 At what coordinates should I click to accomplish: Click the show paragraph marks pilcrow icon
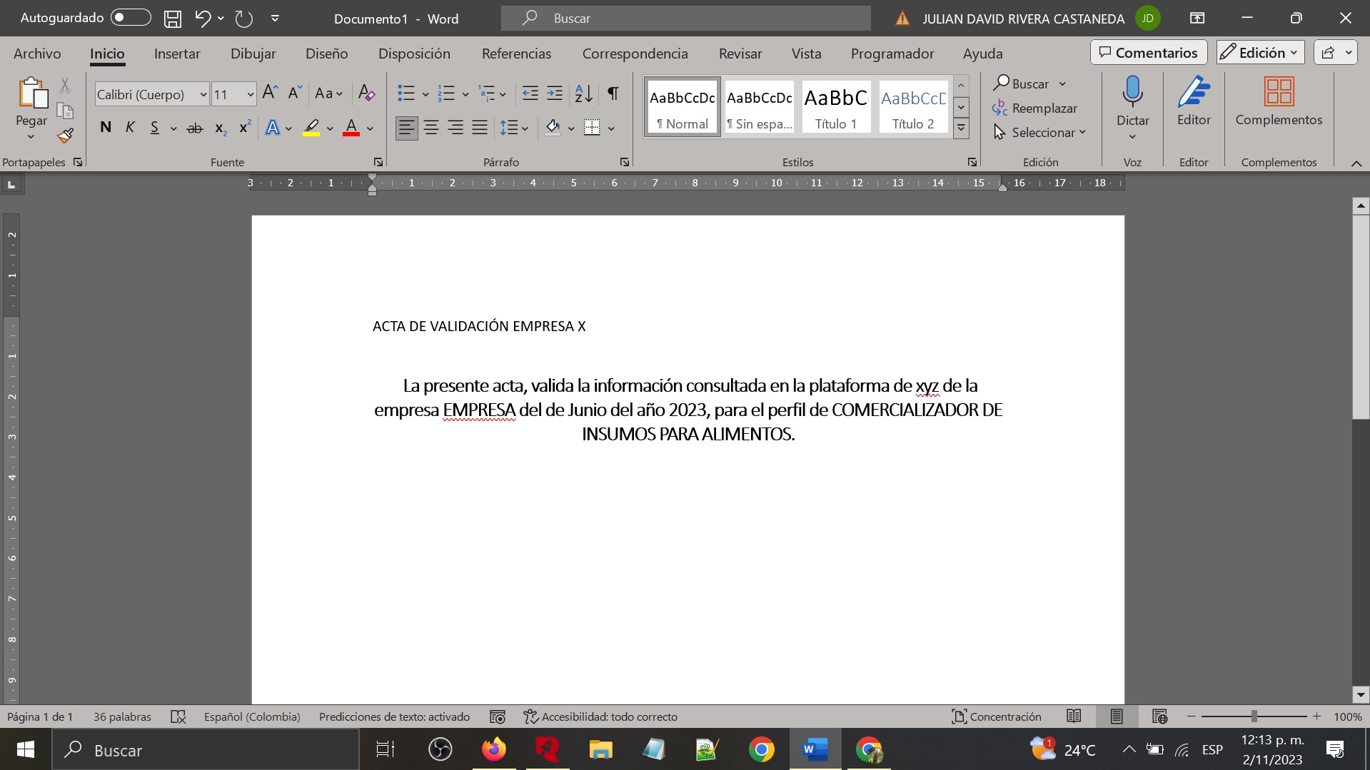613,93
